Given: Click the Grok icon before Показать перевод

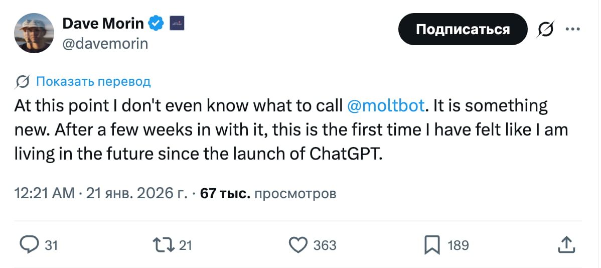Looking at the screenshot, I should click(23, 82).
